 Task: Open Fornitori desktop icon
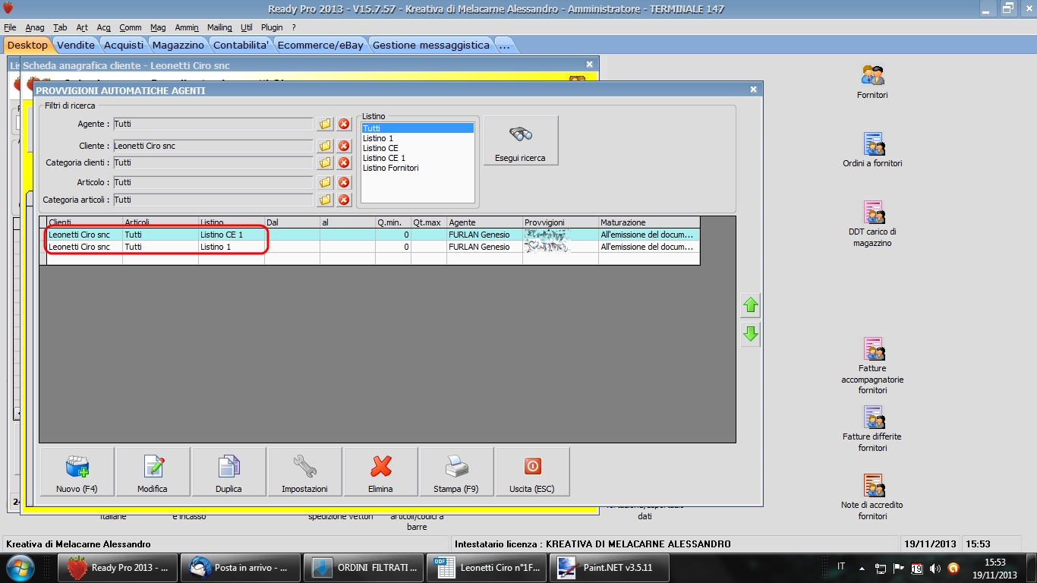coord(872,82)
